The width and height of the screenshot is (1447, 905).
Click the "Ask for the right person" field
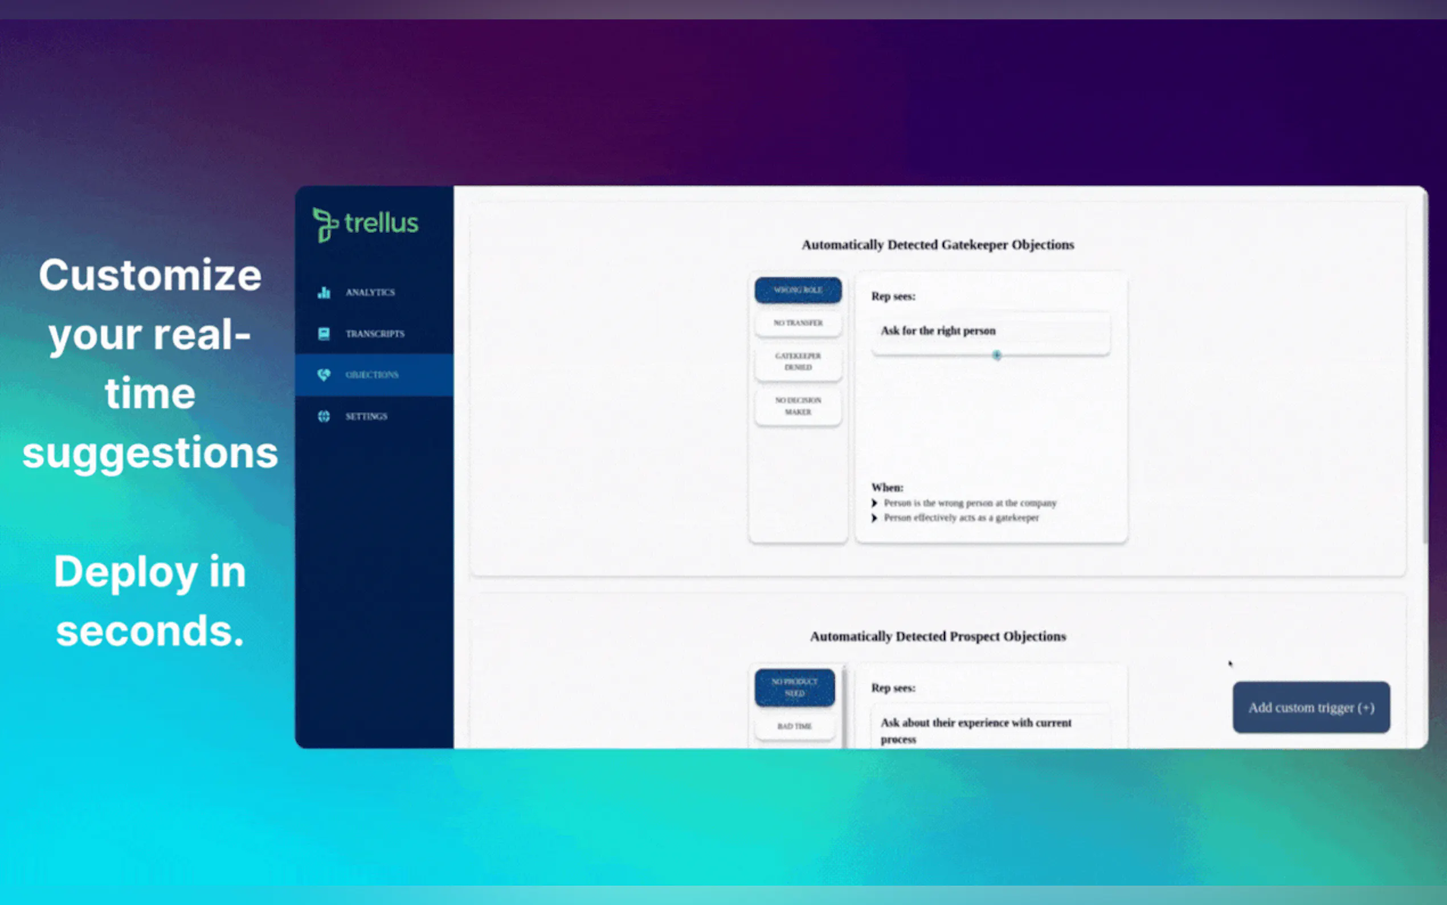coord(991,331)
